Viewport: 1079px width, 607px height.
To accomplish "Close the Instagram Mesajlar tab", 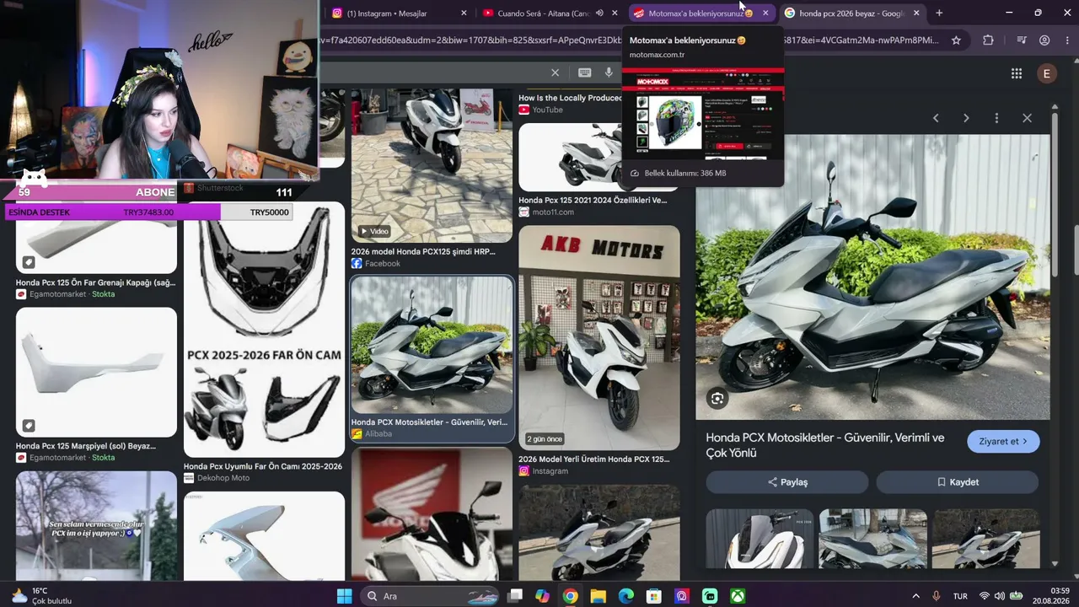I will tap(464, 13).
